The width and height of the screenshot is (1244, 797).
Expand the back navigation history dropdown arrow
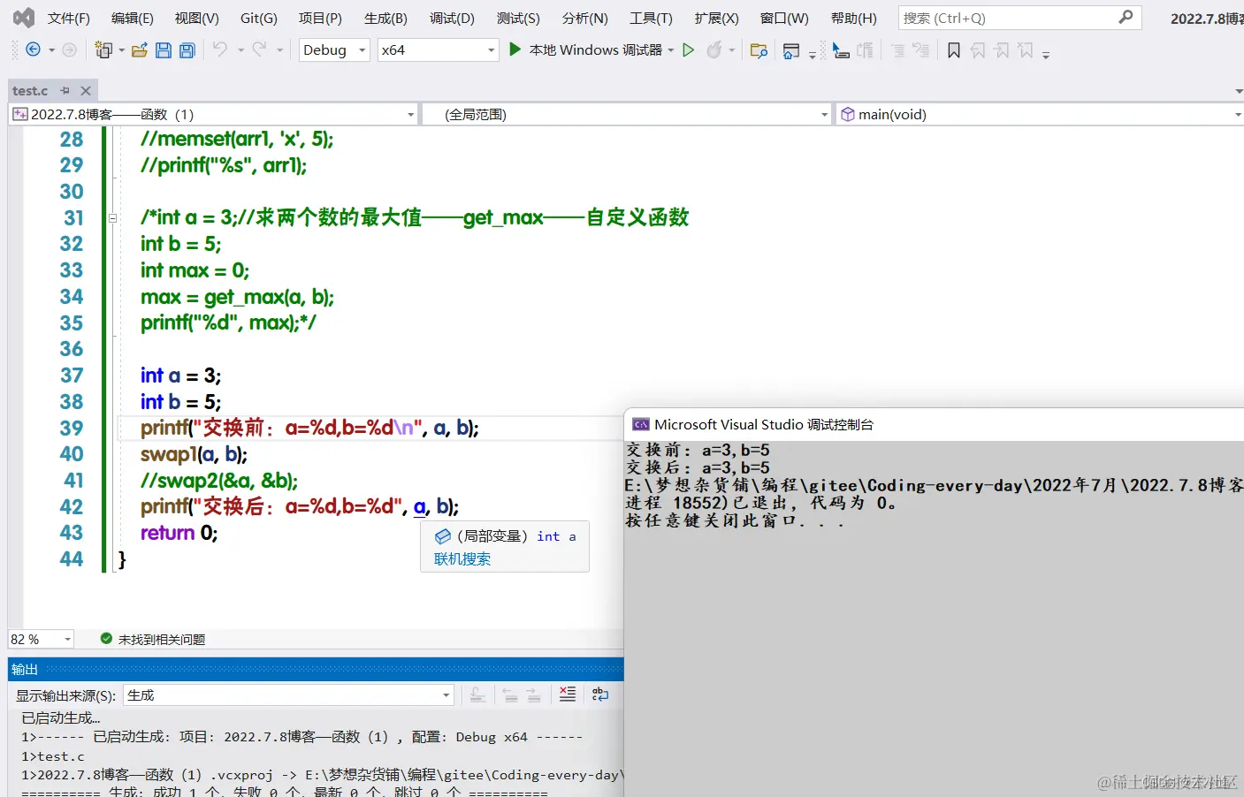(51, 50)
